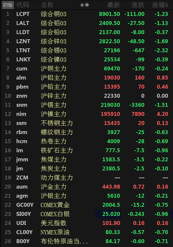This screenshot has width=173, height=247.
Task: Select CL00Y NYMEX原油 row
Action: pos(86,232)
